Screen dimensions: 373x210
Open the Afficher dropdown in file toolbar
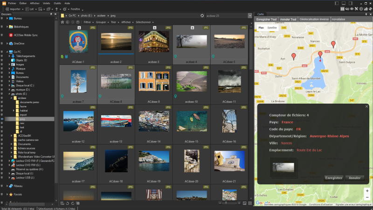[127, 22]
